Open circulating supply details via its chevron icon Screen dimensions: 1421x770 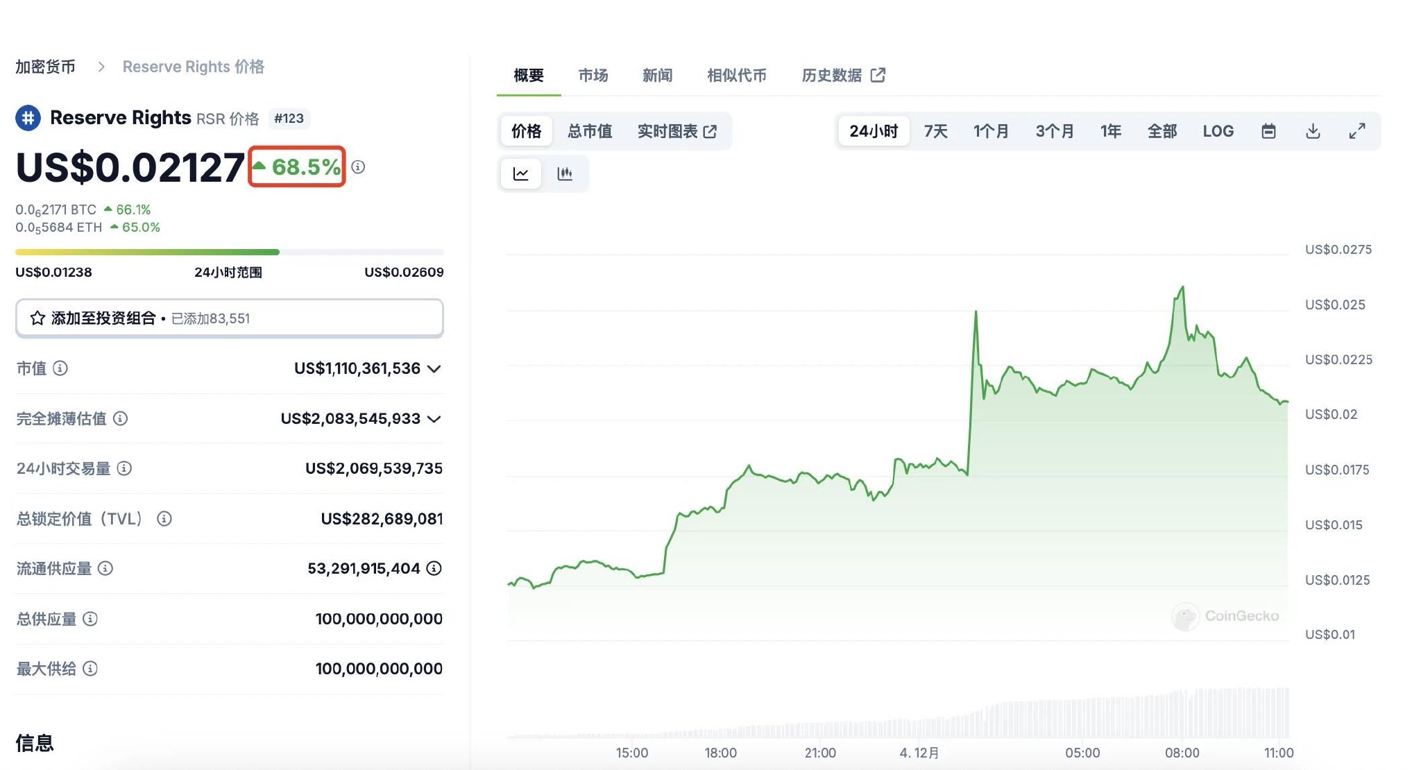(x=434, y=568)
